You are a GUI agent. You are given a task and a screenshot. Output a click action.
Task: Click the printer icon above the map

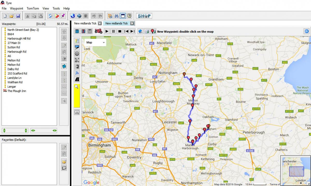(x=147, y=31)
